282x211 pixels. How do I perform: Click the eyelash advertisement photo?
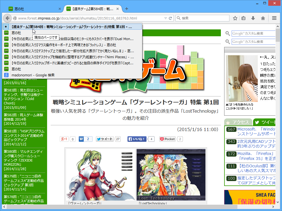242,79
